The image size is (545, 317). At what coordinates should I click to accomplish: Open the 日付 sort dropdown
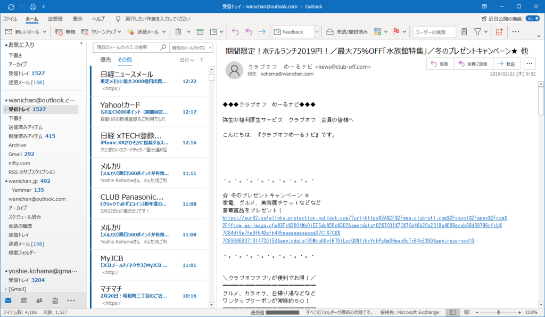point(187,60)
